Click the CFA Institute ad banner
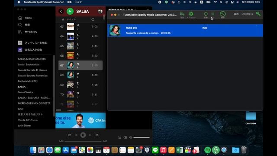Screen dimensions: 277x156 click(81, 120)
